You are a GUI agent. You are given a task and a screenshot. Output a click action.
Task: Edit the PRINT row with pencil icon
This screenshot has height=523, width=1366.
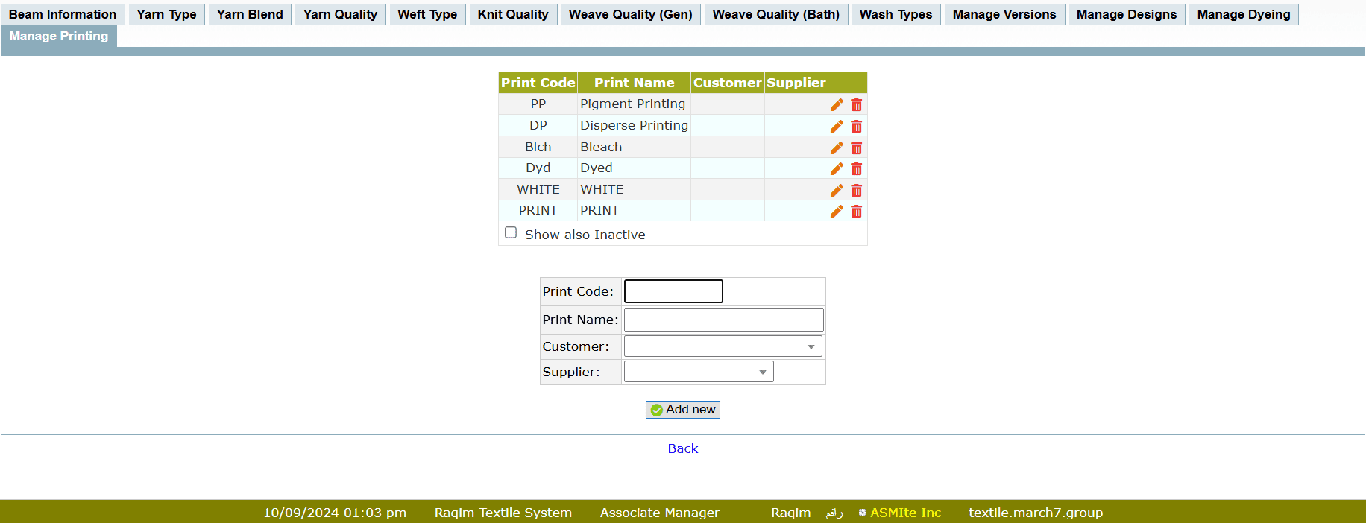click(x=837, y=212)
